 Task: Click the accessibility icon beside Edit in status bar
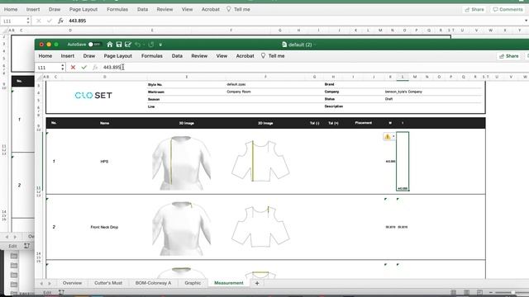[x=61, y=292]
